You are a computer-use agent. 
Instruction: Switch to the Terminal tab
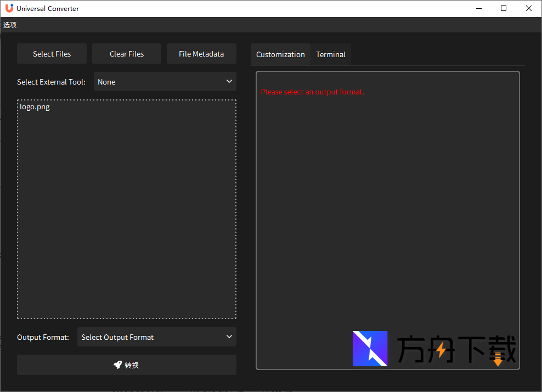pos(330,54)
